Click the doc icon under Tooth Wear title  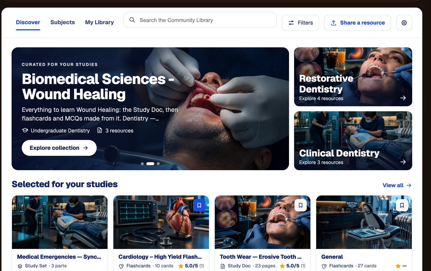point(223,266)
